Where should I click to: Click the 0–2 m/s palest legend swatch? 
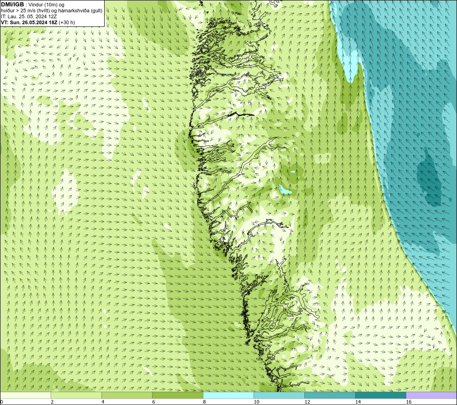[26, 395]
